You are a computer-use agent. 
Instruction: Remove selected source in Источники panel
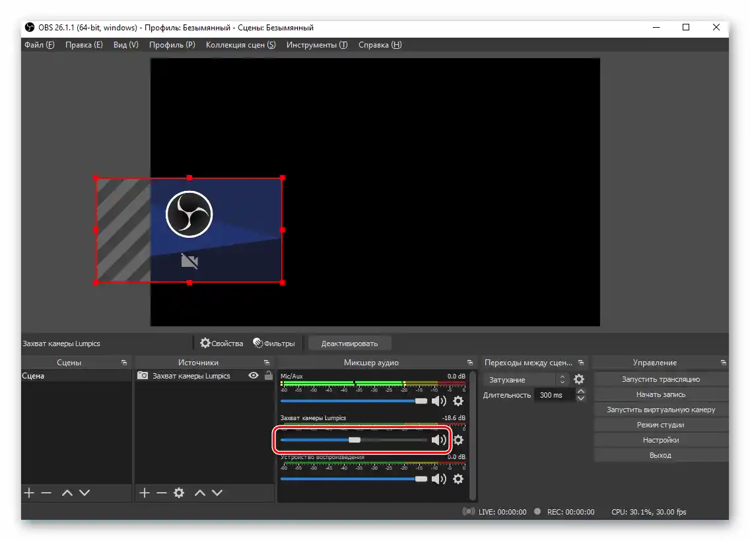click(162, 493)
